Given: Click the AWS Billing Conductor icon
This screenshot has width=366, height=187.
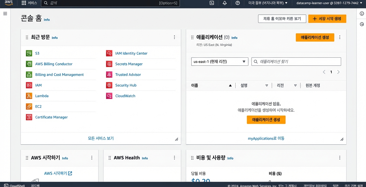Looking at the screenshot, I should click(29, 64).
